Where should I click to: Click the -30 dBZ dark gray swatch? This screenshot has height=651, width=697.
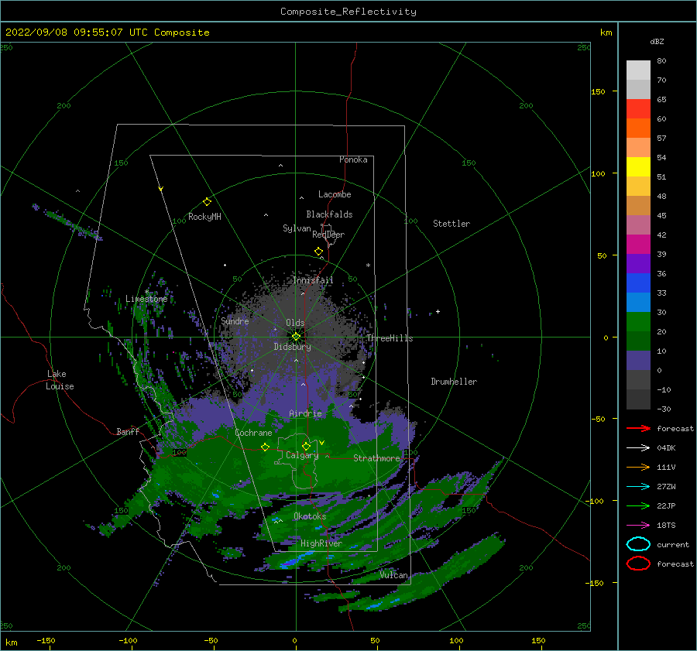638,399
